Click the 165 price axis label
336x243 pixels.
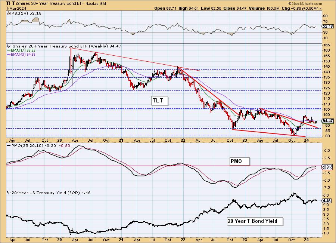tap(327, 45)
